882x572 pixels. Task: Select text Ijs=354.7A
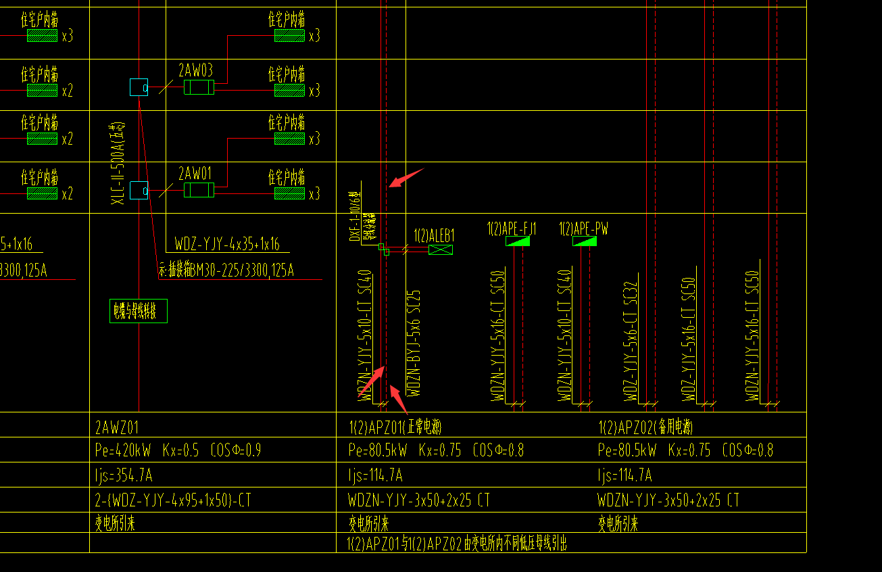point(124,475)
